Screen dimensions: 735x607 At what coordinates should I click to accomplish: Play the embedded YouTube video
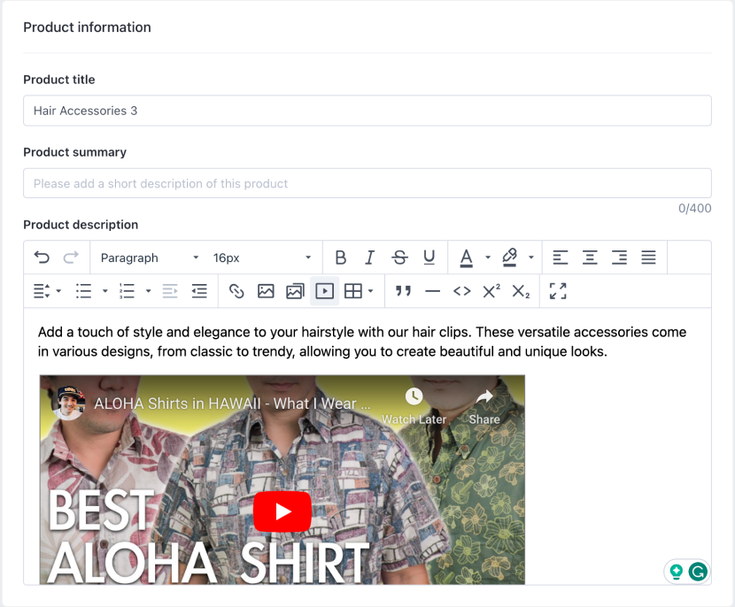[x=282, y=511]
